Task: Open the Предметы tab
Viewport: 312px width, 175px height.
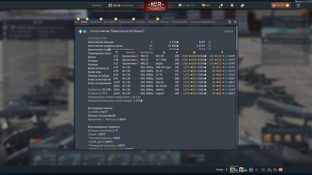Action: click(153, 22)
